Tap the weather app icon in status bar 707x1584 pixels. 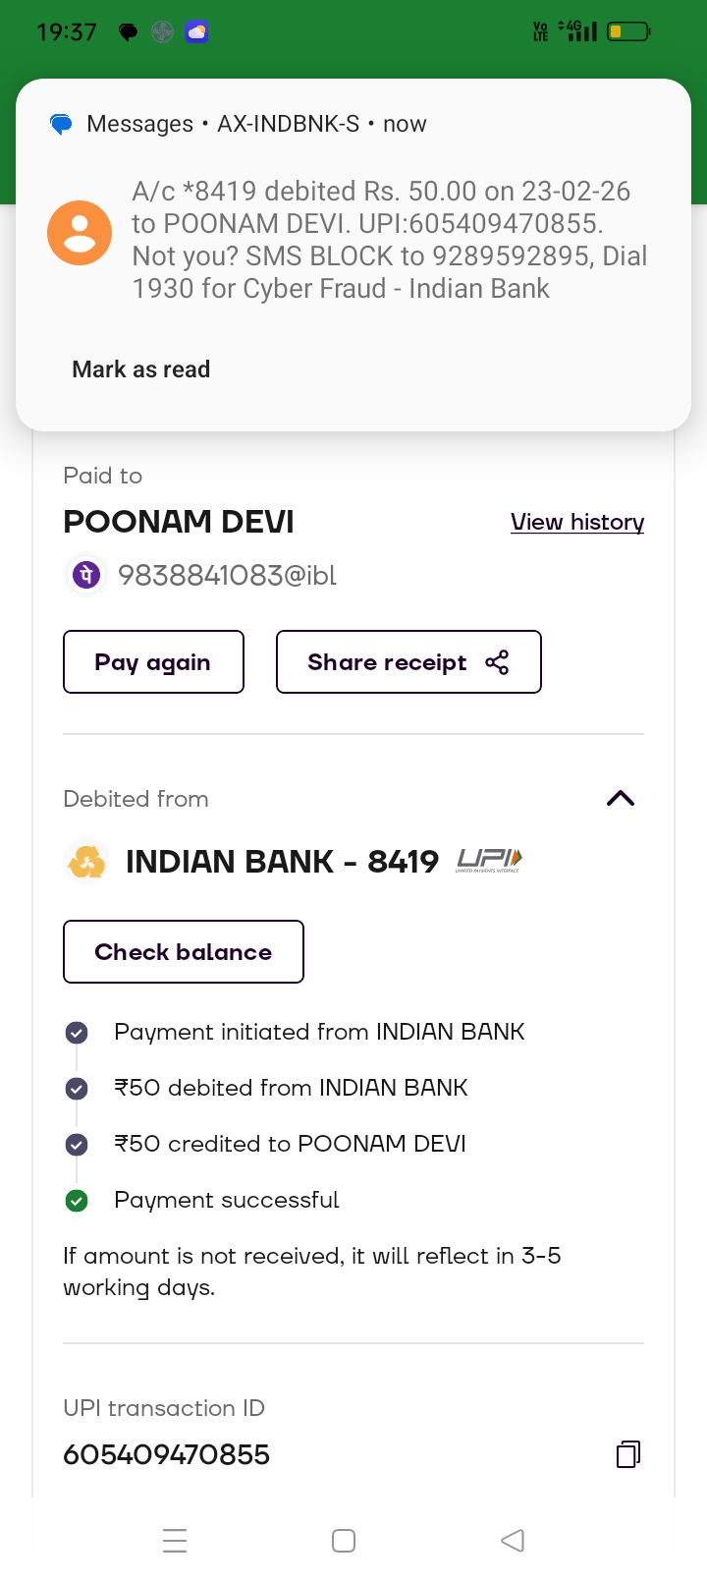pyautogui.click(x=197, y=32)
